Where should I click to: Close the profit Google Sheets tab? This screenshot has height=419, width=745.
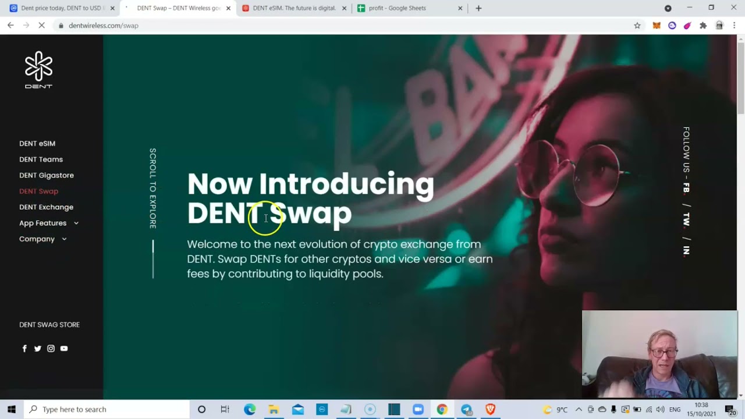pyautogui.click(x=460, y=8)
